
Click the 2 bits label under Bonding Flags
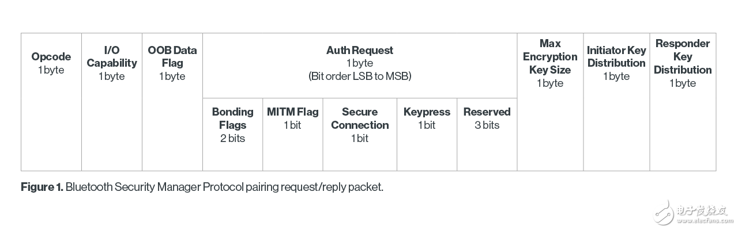point(232,139)
